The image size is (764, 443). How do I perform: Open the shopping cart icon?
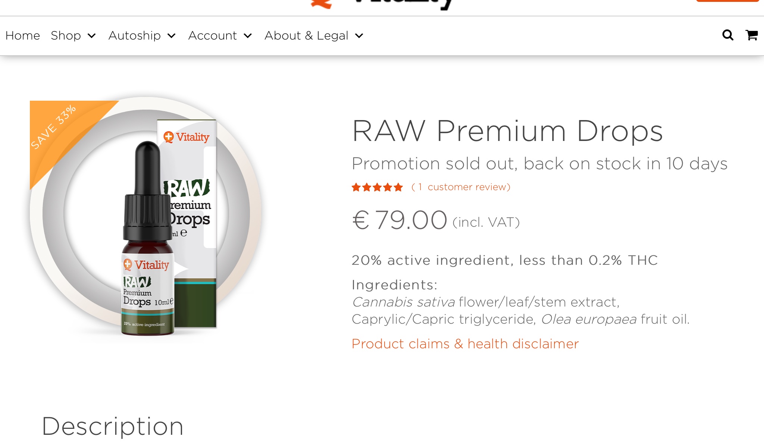[751, 35]
